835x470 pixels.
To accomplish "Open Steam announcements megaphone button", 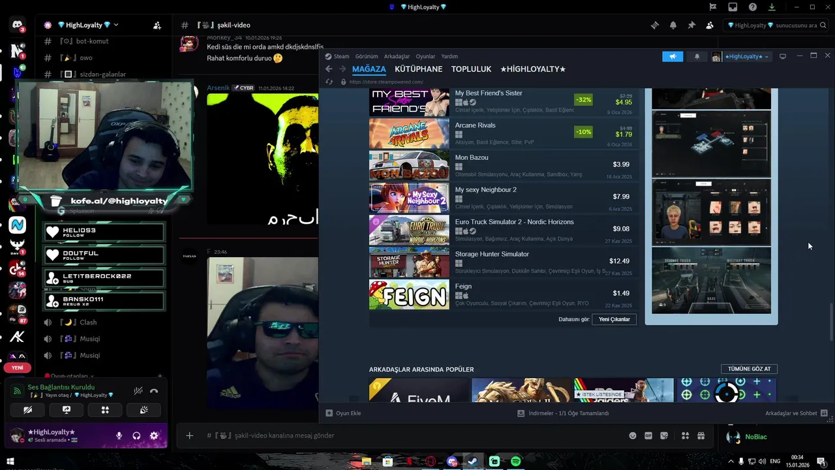I will [x=673, y=57].
